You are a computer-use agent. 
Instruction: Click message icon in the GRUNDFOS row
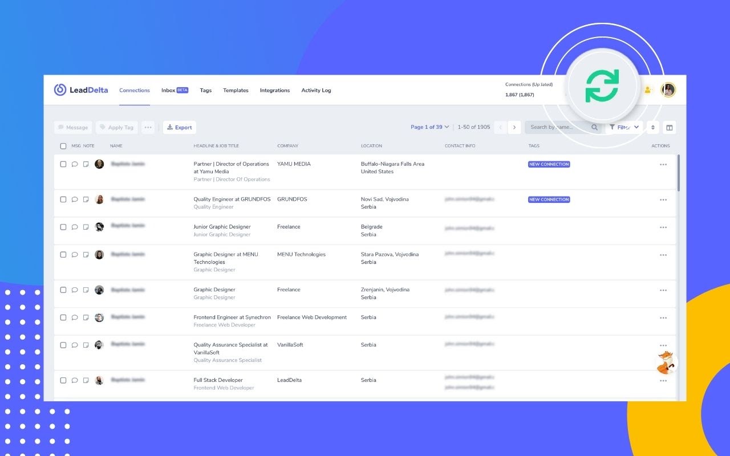point(74,199)
